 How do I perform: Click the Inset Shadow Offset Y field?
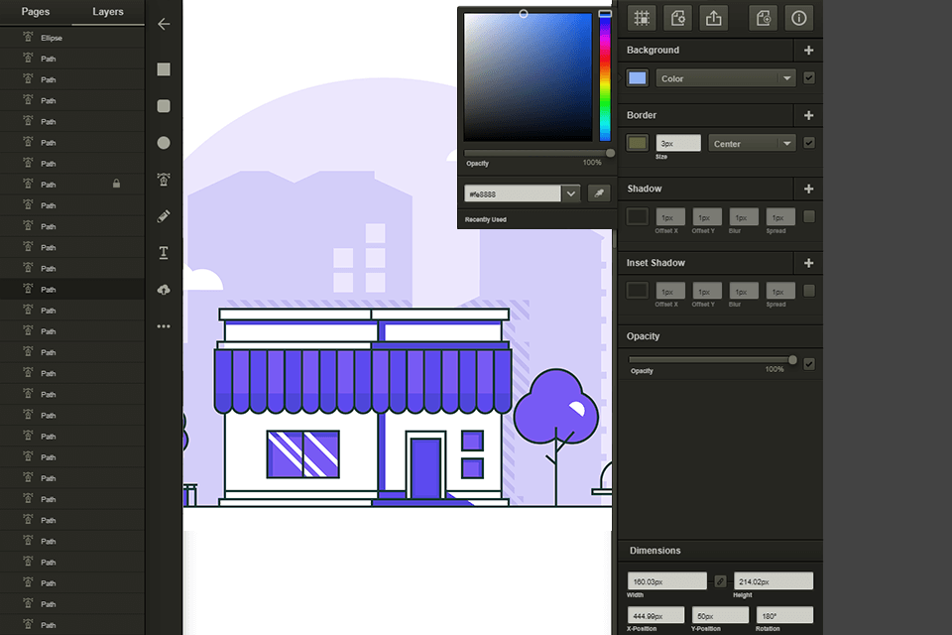point(707,291)
